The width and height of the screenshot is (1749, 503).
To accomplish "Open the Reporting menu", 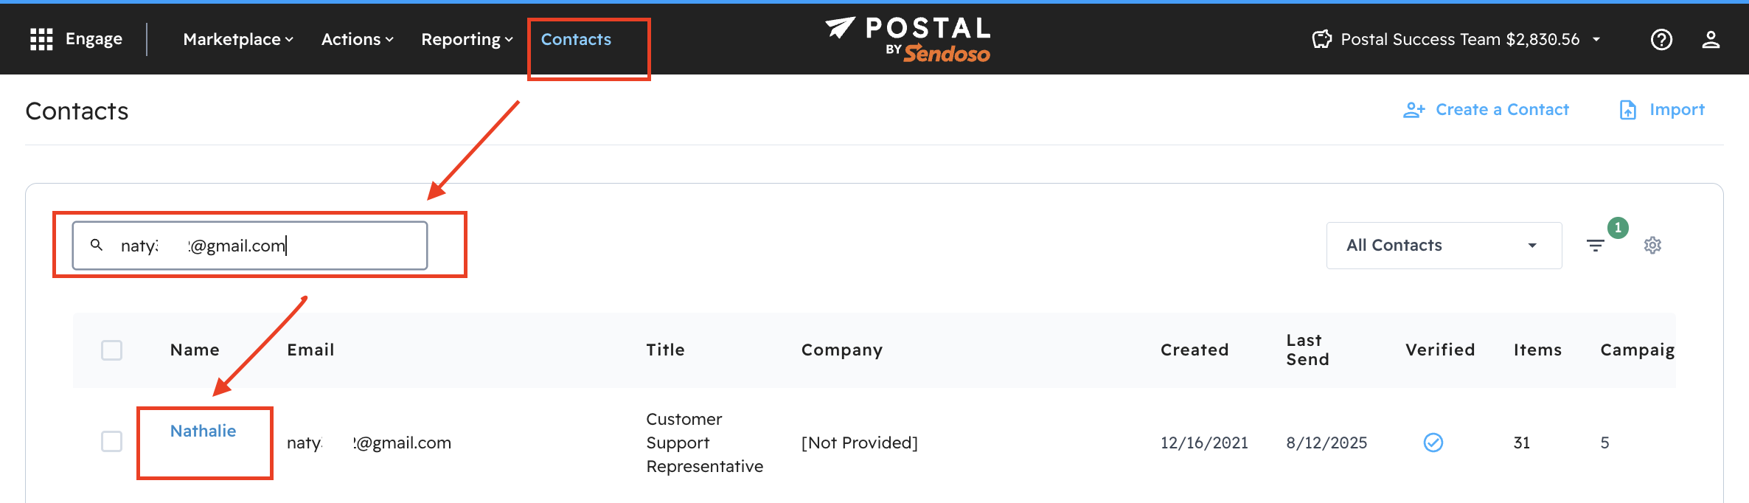I will pyautogui.click(x=467, y=39).
